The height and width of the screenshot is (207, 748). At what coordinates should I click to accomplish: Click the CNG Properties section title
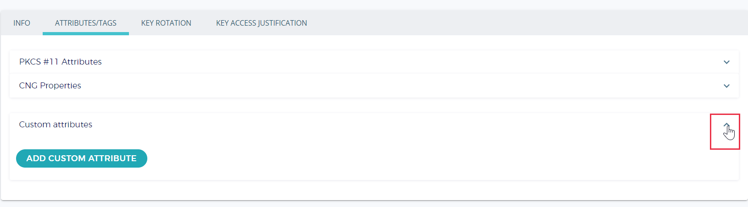pyautogui.click(x=50, y=86)
